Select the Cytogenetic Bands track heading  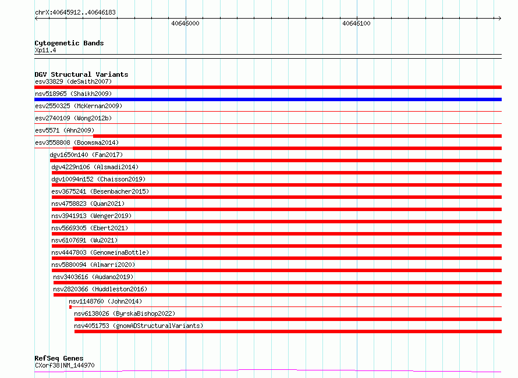point(69,43)
